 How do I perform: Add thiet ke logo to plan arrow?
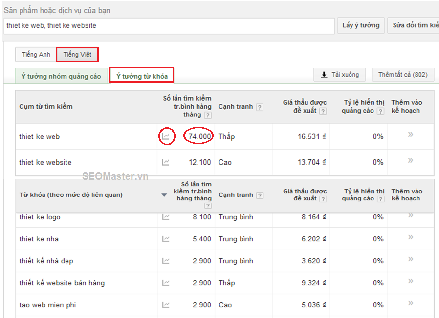pyautogui.click(x=411, y=215)
